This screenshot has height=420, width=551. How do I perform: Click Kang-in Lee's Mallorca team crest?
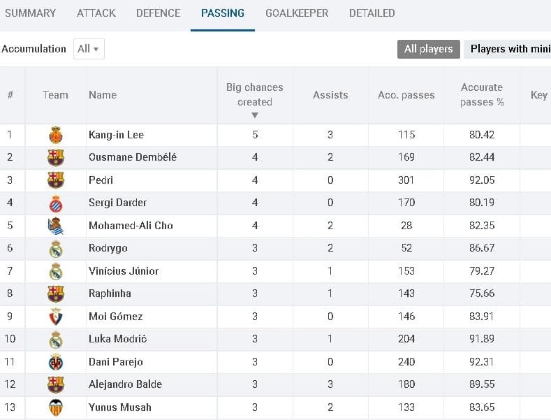tap(56, 135)
